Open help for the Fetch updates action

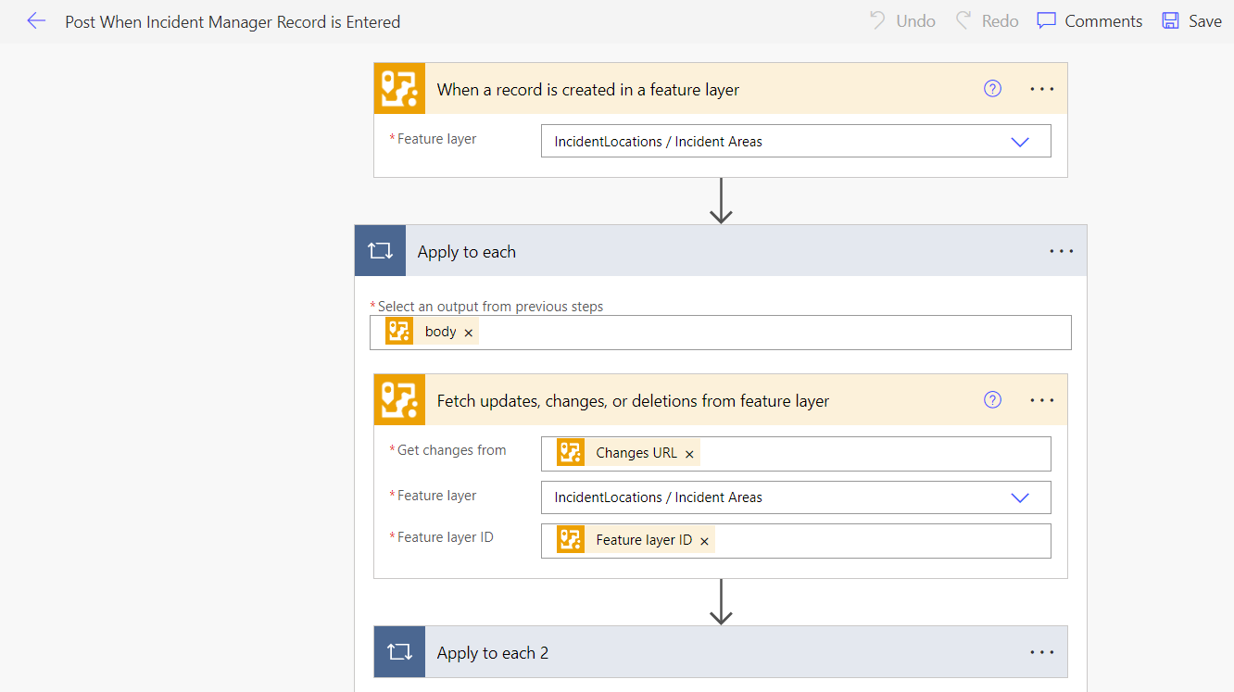(x=992, y=399)
